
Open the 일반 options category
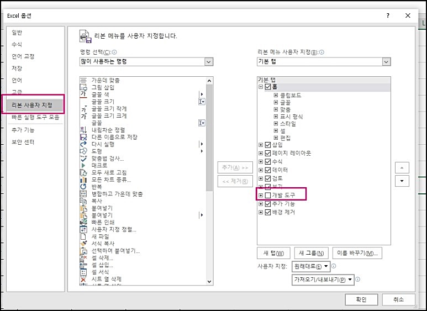(17, 33)
